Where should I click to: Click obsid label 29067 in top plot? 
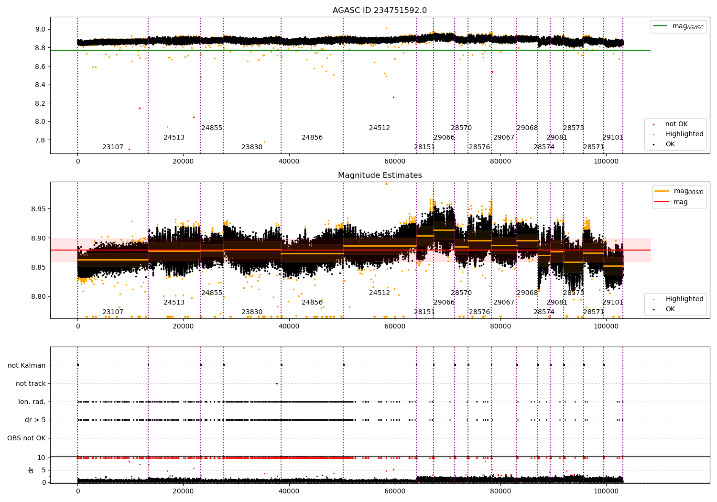[x=504, y=138]
